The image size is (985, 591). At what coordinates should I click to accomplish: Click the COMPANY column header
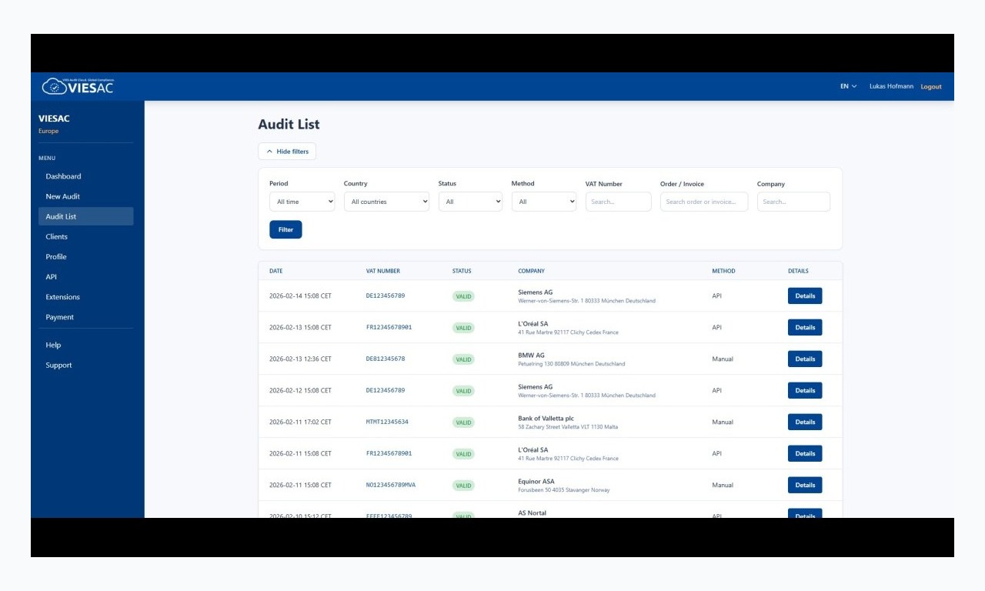[531, 271]
